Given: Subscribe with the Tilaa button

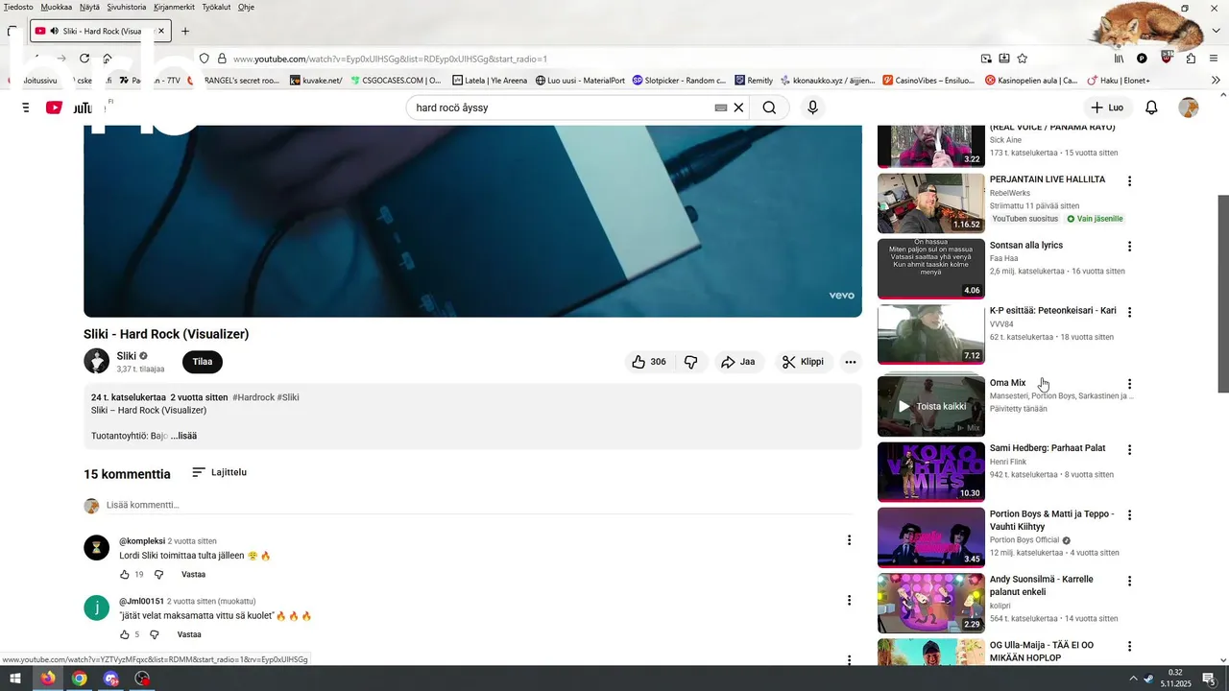Looking at the screenshot, I should pos(203,362).
